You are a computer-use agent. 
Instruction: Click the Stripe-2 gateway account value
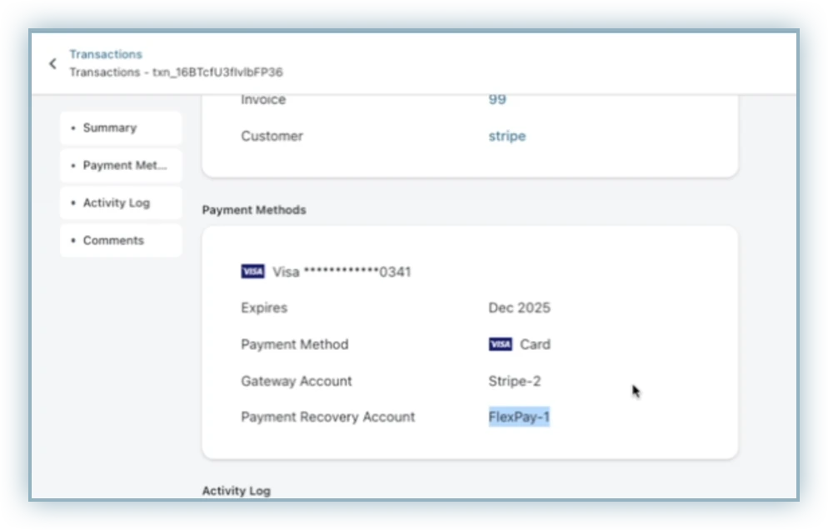click(x=514, y=381)
